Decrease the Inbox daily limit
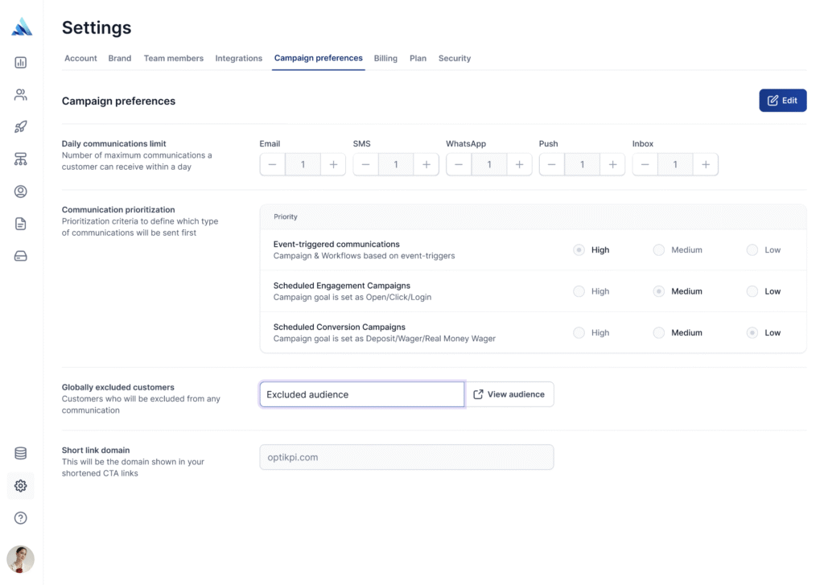Screen dimensions: 824x585 pyautogui.click(x=645, y=164)
